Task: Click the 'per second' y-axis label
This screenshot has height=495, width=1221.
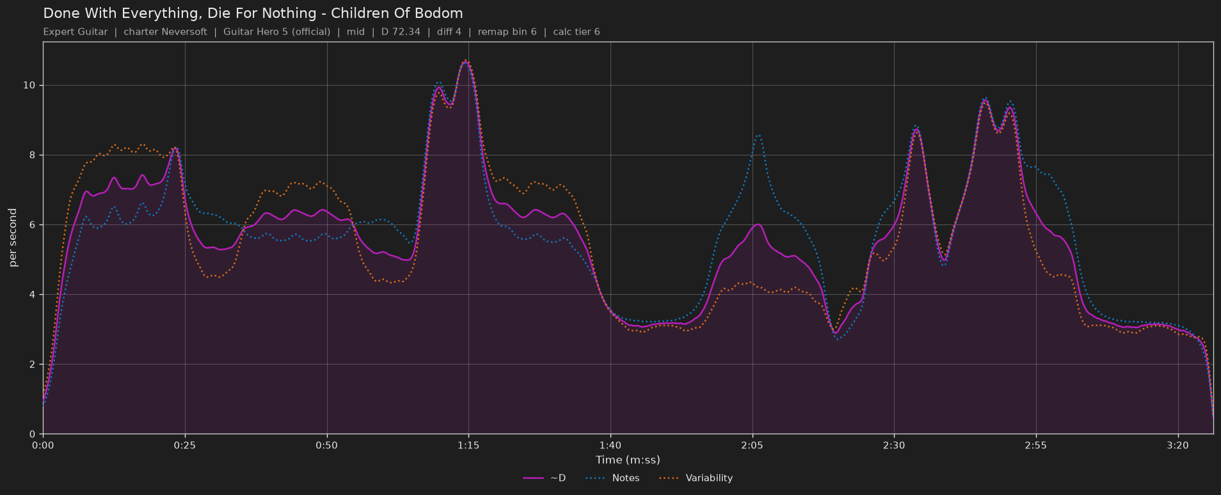Action: coord(13,238)
